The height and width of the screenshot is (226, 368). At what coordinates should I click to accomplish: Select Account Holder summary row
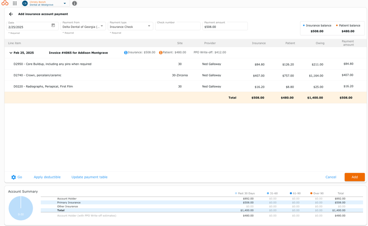[202, 199]
